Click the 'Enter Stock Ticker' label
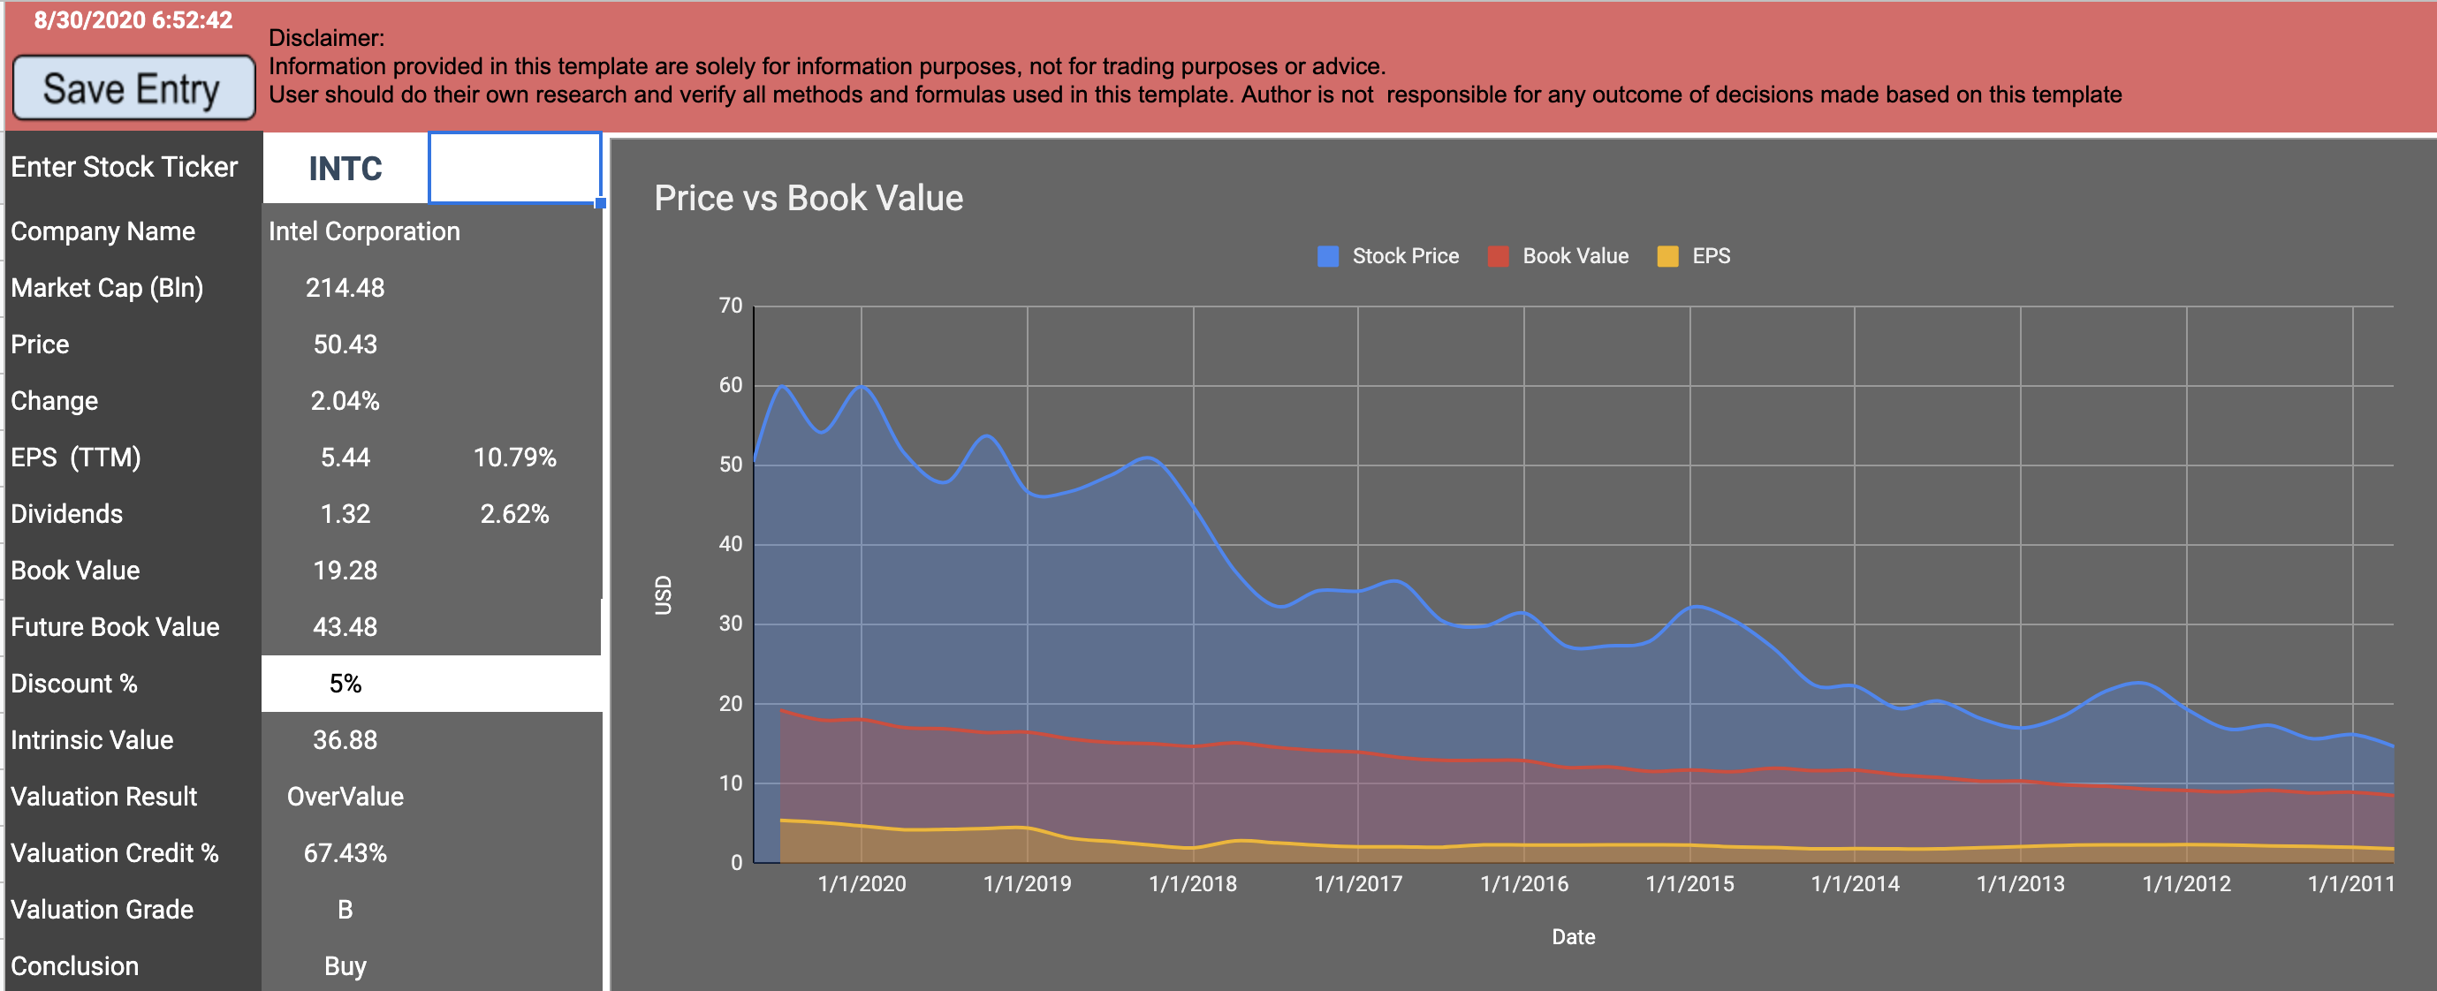Screen dimensions: 2437x991 tap(124, 167)
